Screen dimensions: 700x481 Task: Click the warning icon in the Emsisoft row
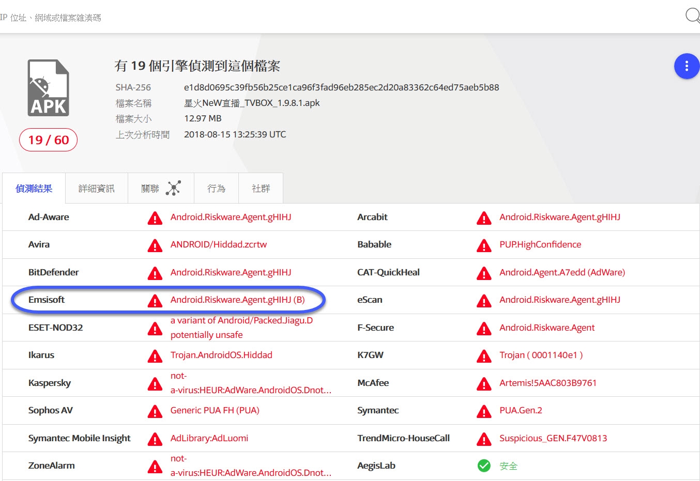point(155,301)
